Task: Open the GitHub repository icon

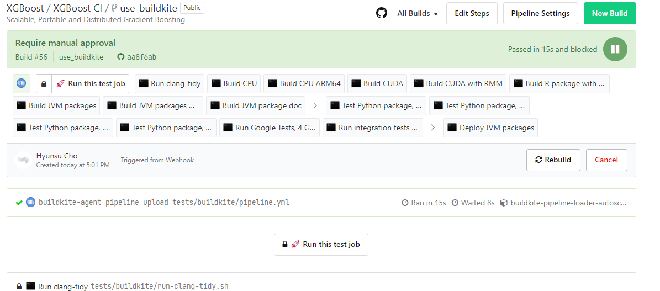Action: [x=381, y=13]
